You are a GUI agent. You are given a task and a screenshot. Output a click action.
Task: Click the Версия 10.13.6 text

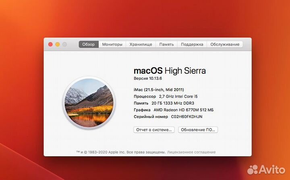tap(148, 79)
